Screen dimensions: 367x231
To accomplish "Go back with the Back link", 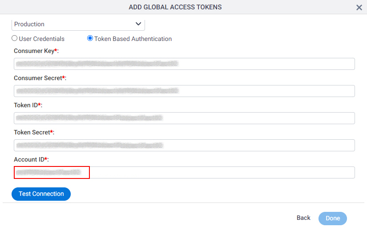I will coord(303,218).
